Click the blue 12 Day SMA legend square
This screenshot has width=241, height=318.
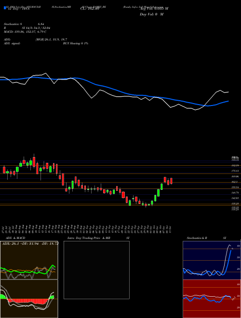click(x=5, y=8)
